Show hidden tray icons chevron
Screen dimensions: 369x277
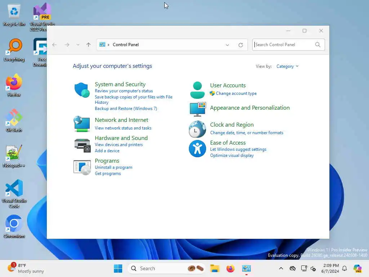[281, 268]
